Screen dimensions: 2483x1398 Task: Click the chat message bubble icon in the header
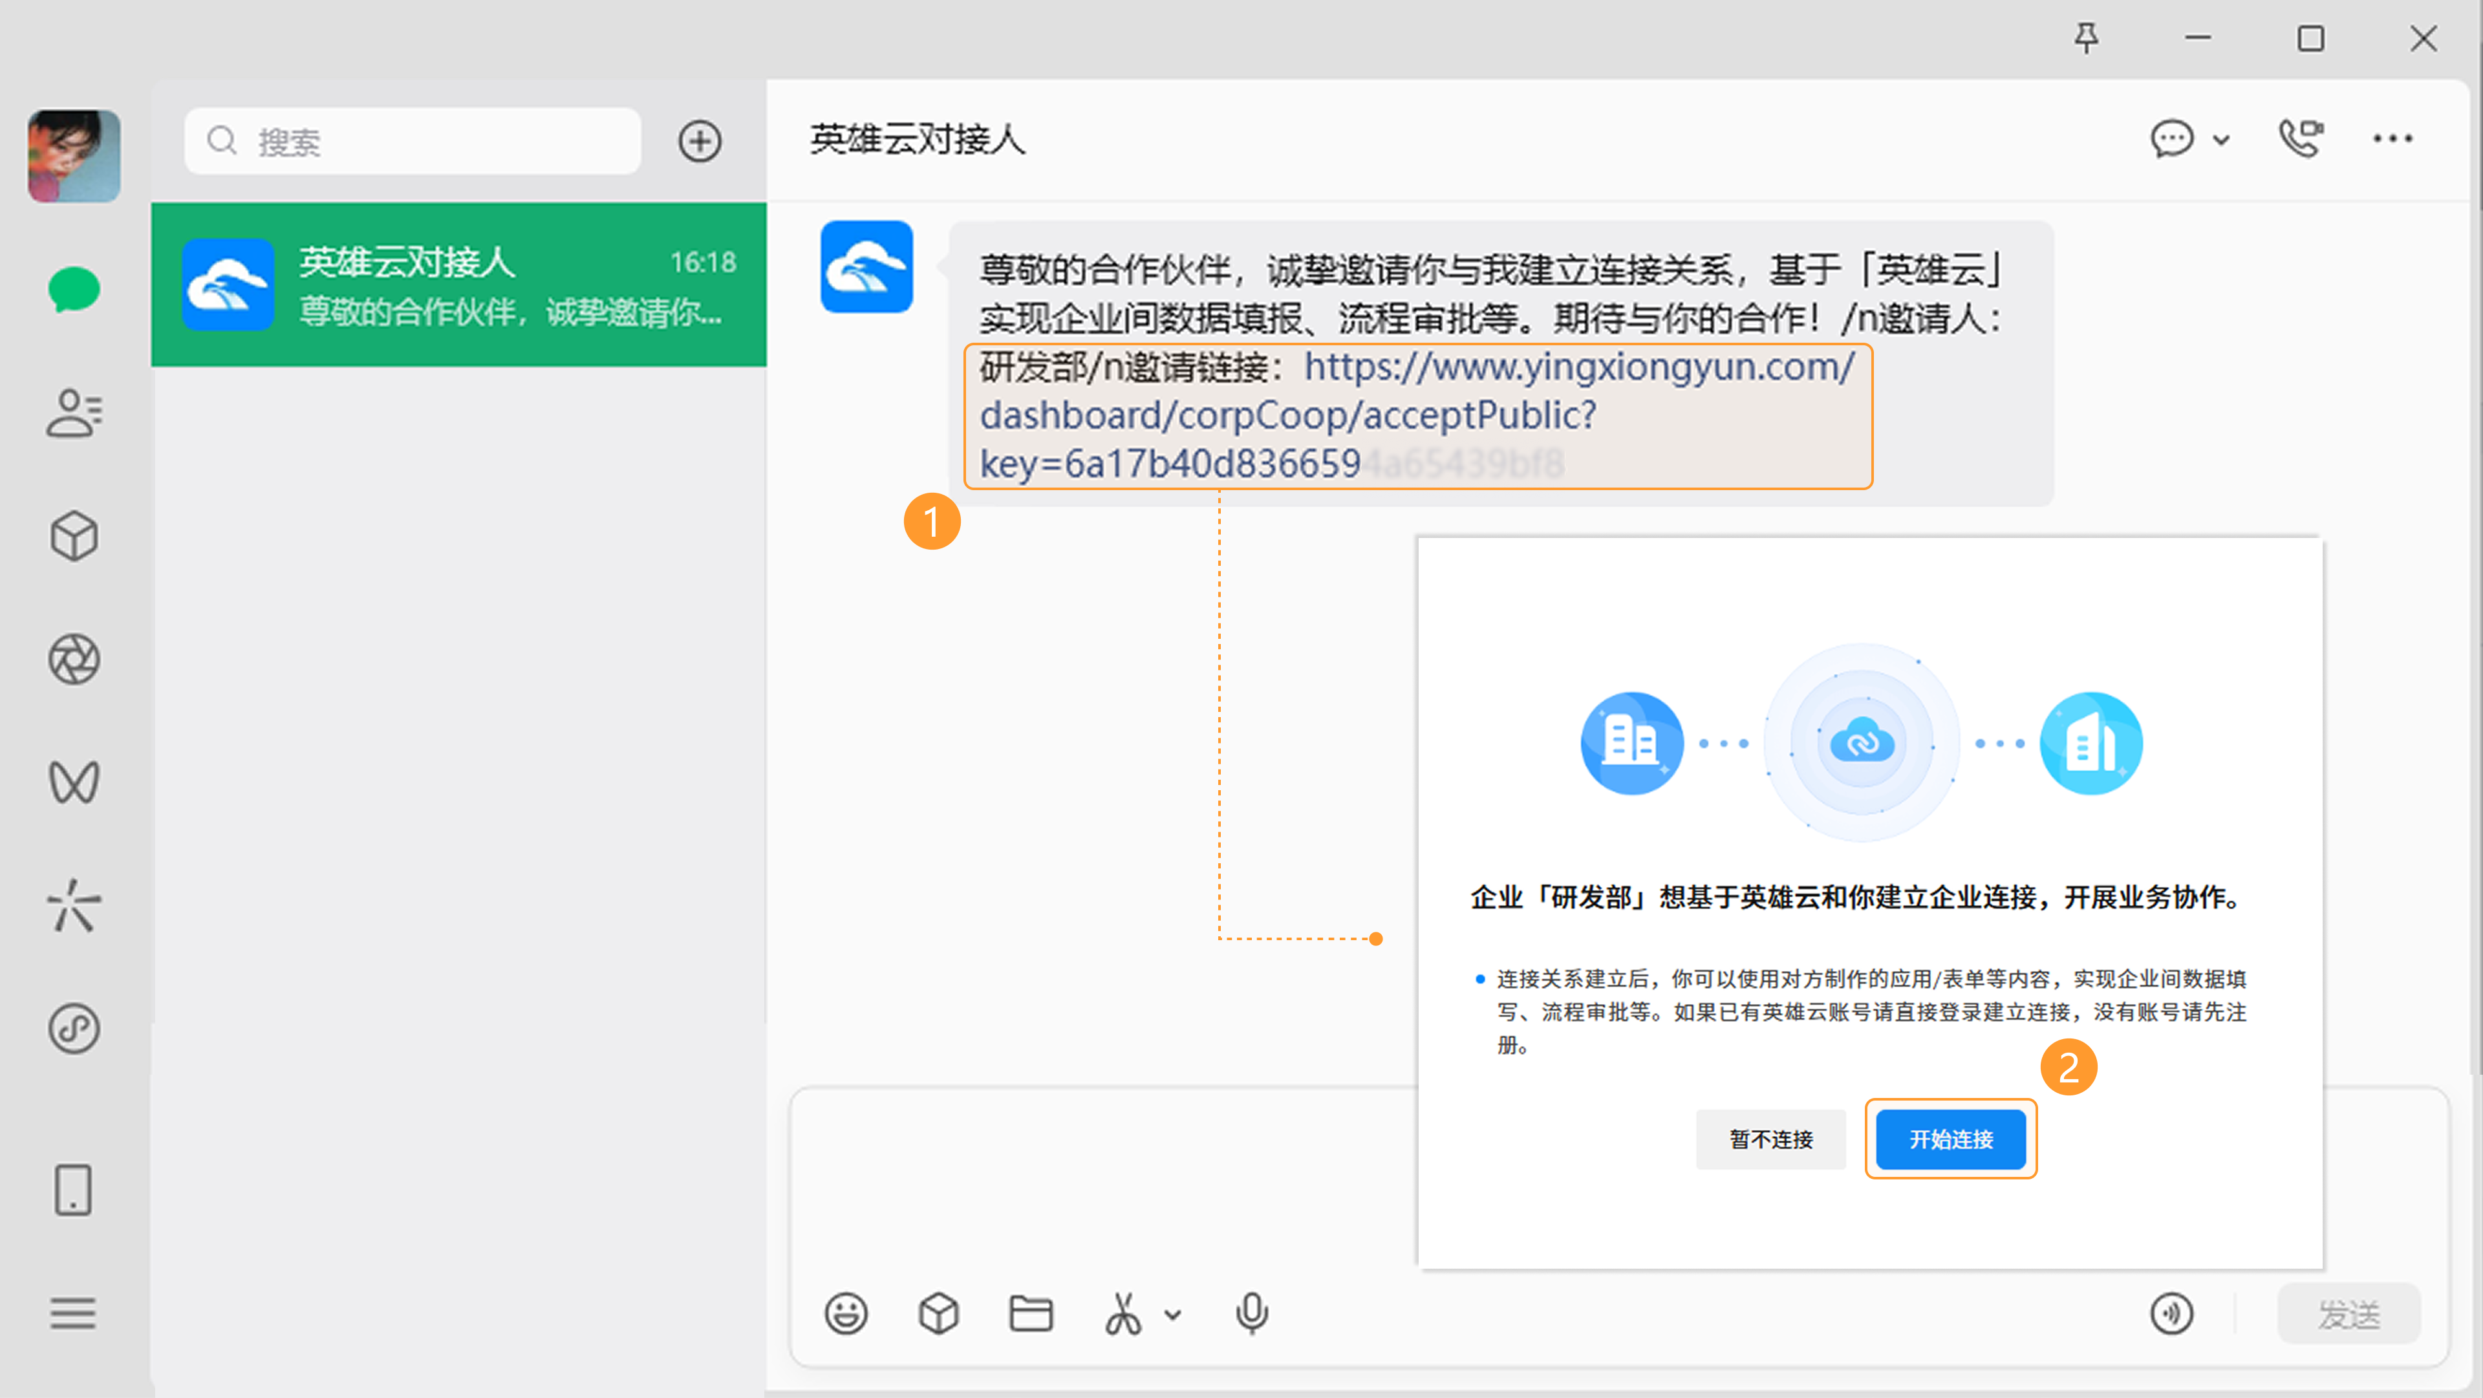coord(2172,139)
